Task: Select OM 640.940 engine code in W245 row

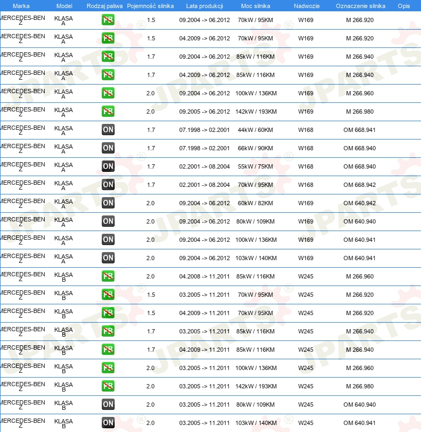Action: pyautogui.click(x=359, y=405)
